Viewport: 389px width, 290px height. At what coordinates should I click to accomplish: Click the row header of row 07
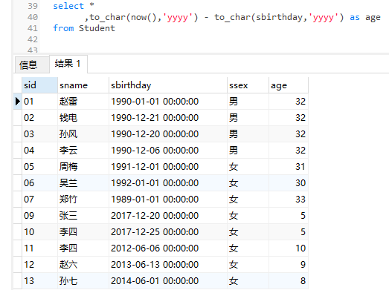(x=18, y=200)
